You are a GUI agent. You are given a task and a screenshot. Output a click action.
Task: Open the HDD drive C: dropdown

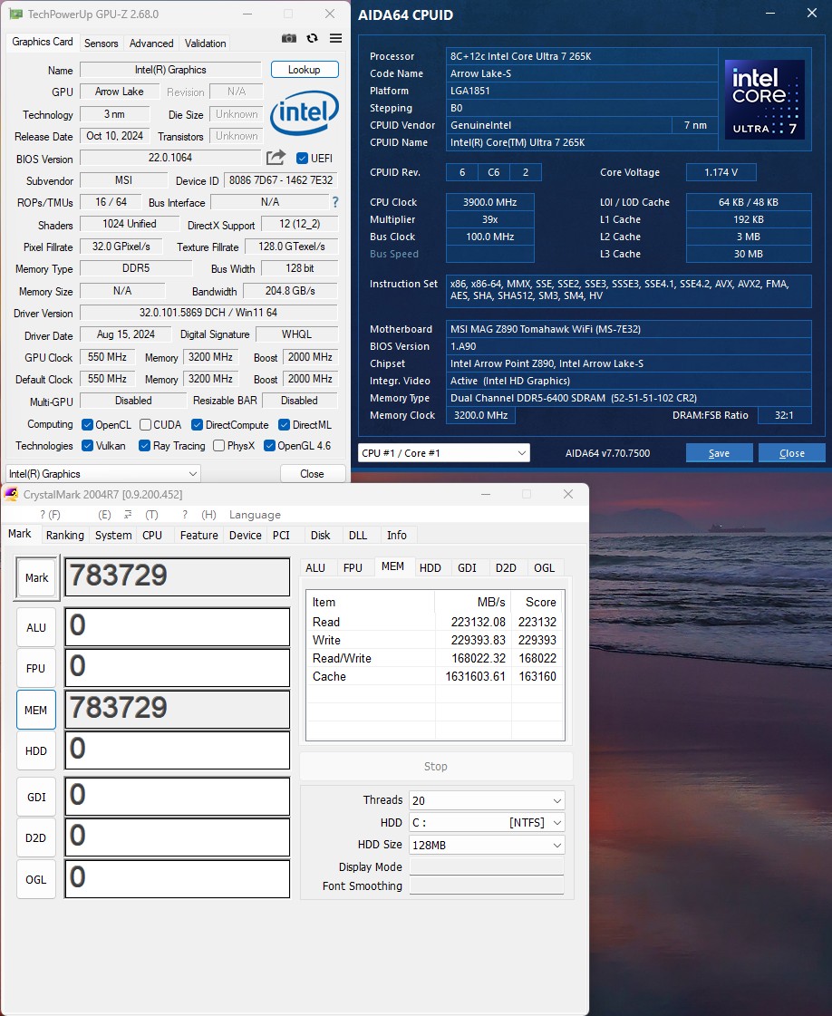pyautogui.click(x=487, y=822)
